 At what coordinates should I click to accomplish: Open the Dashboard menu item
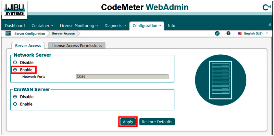(x=15, y=26)
